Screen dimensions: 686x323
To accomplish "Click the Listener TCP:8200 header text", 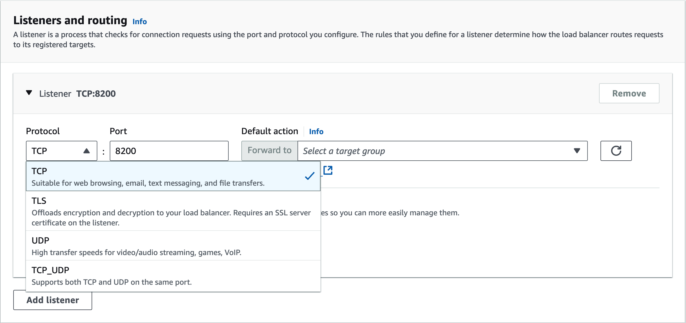I will pos(78,94).
